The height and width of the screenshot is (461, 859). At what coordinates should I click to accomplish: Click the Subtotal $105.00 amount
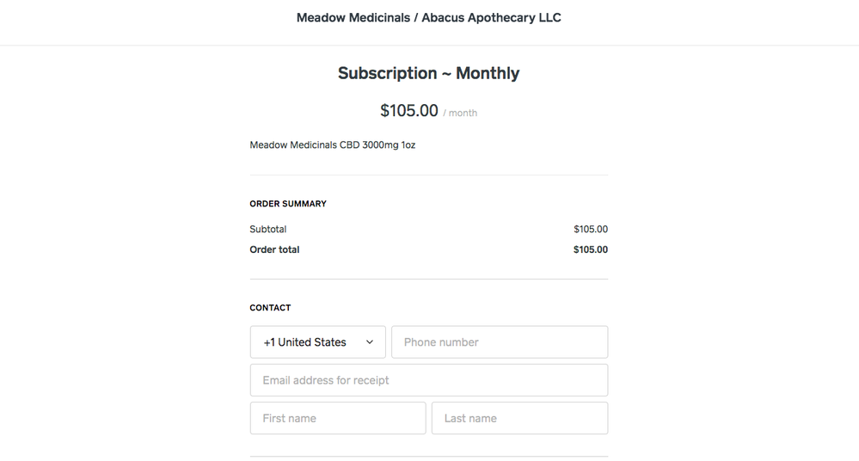point(591,230)
